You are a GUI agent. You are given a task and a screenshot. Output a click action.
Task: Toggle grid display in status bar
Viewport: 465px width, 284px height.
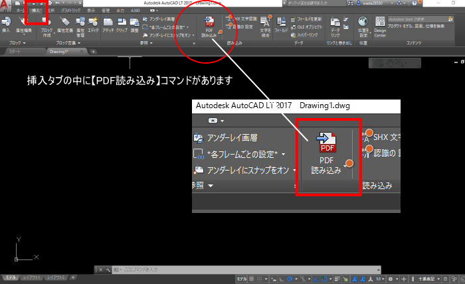252,279
